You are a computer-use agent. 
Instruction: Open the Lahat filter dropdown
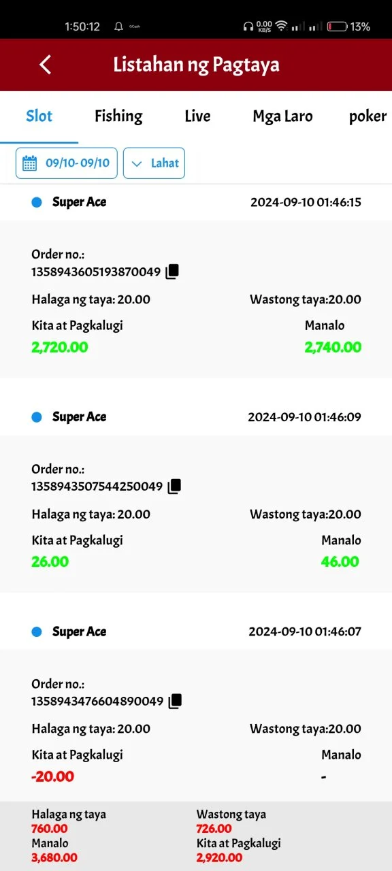pyautogui.click(x=154, y=163)
